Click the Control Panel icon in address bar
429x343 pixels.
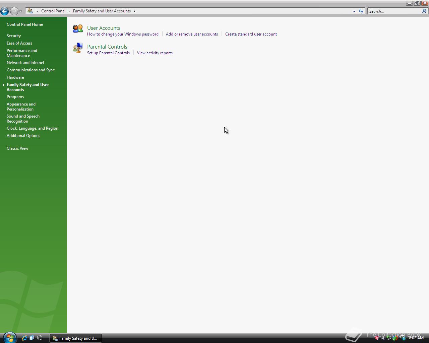30,11
